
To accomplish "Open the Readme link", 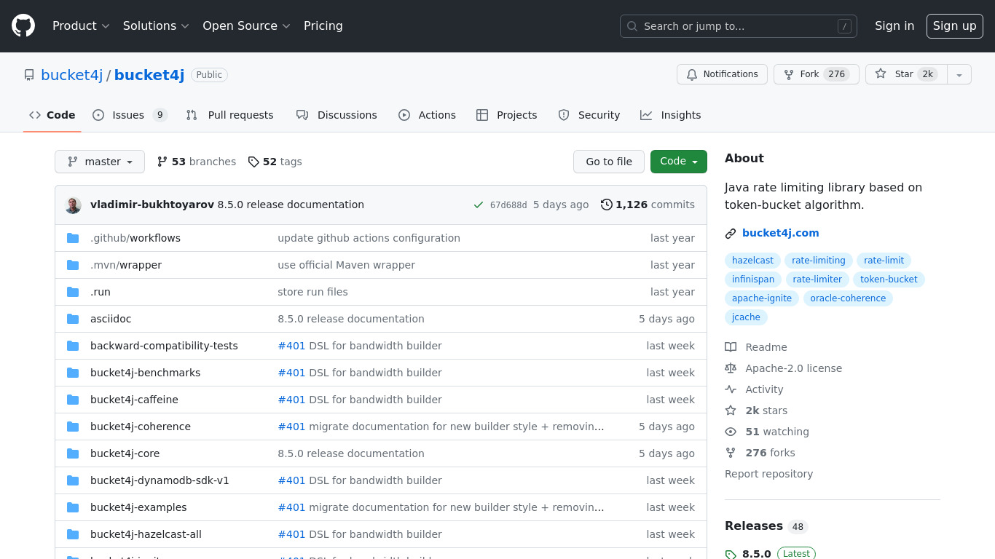I will coord(756,347).
